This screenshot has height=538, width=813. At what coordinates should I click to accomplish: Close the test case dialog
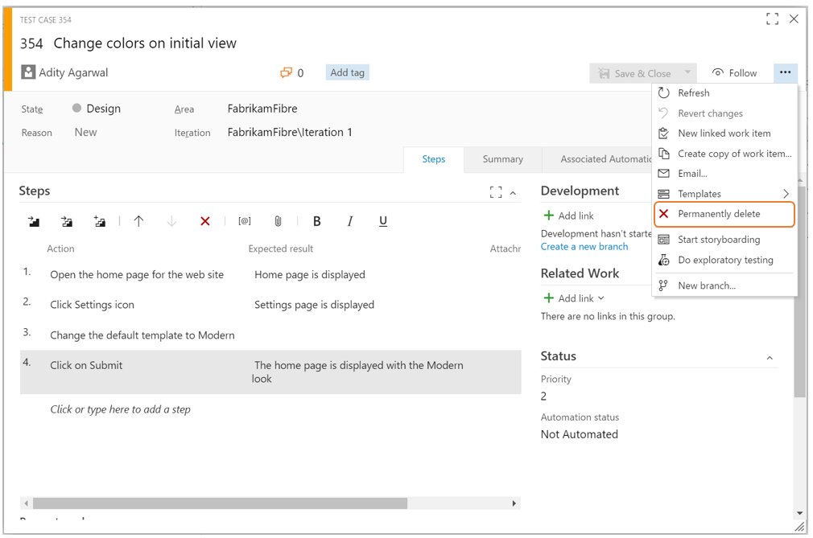(794, 19)
